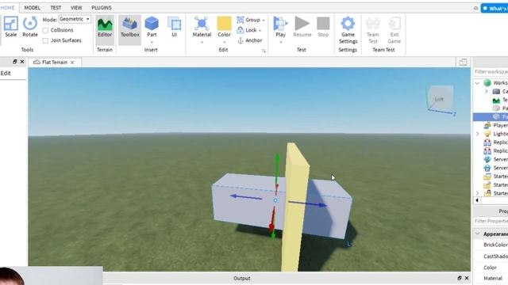Open the Part dropdown arrow
The width and height of the screenshot is (508, 285).
pos(152,42)
